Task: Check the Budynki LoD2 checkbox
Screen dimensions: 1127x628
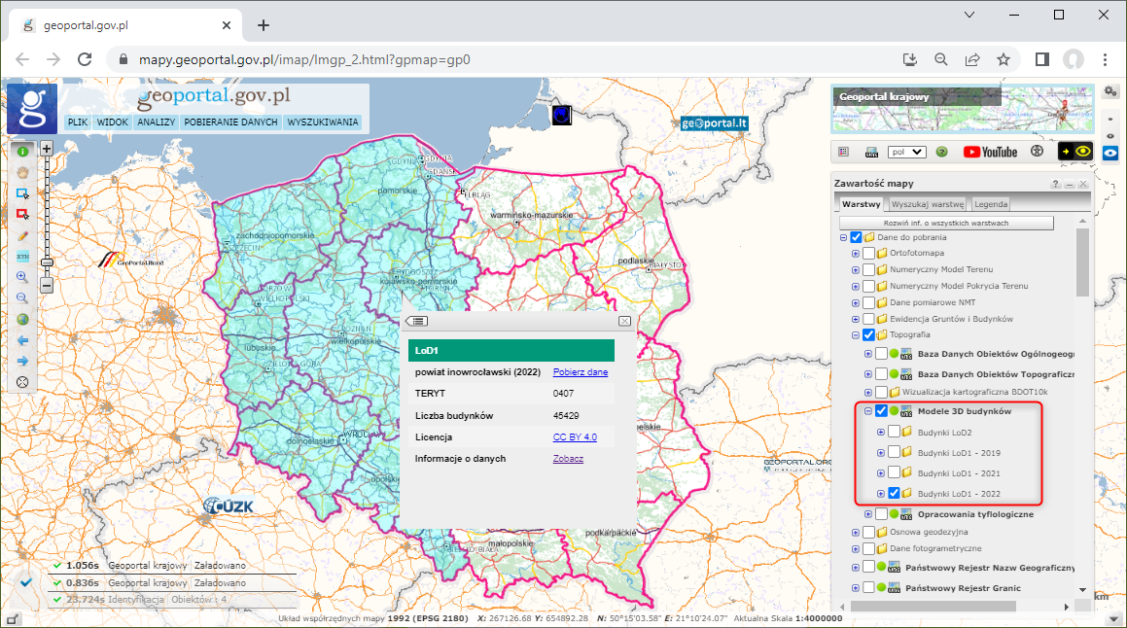Action: (894, 432)
